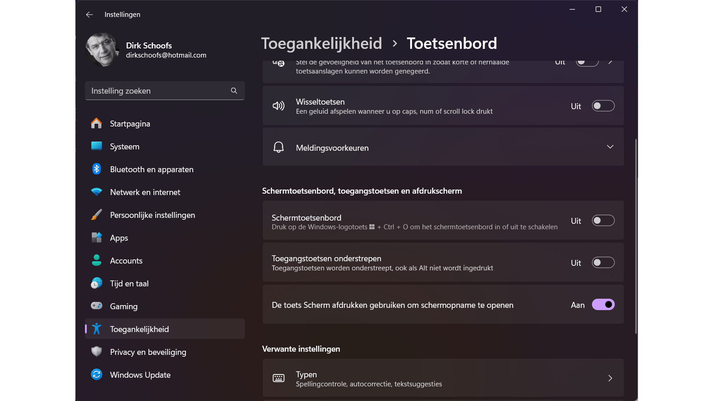Viewport: 713px width, 401px height.
Task: Click the Privacy en beveiliging shield icon
Action: point(96,352)
